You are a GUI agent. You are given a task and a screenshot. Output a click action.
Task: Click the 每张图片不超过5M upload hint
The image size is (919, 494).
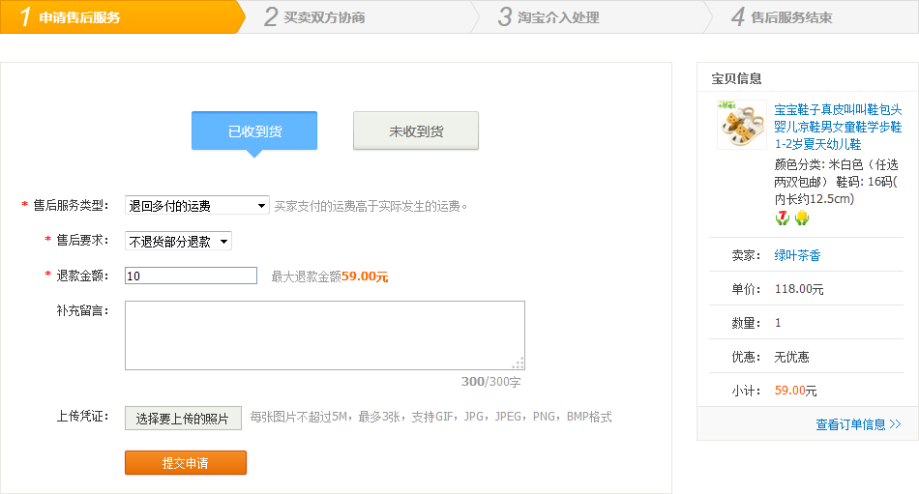pos(430,417)
